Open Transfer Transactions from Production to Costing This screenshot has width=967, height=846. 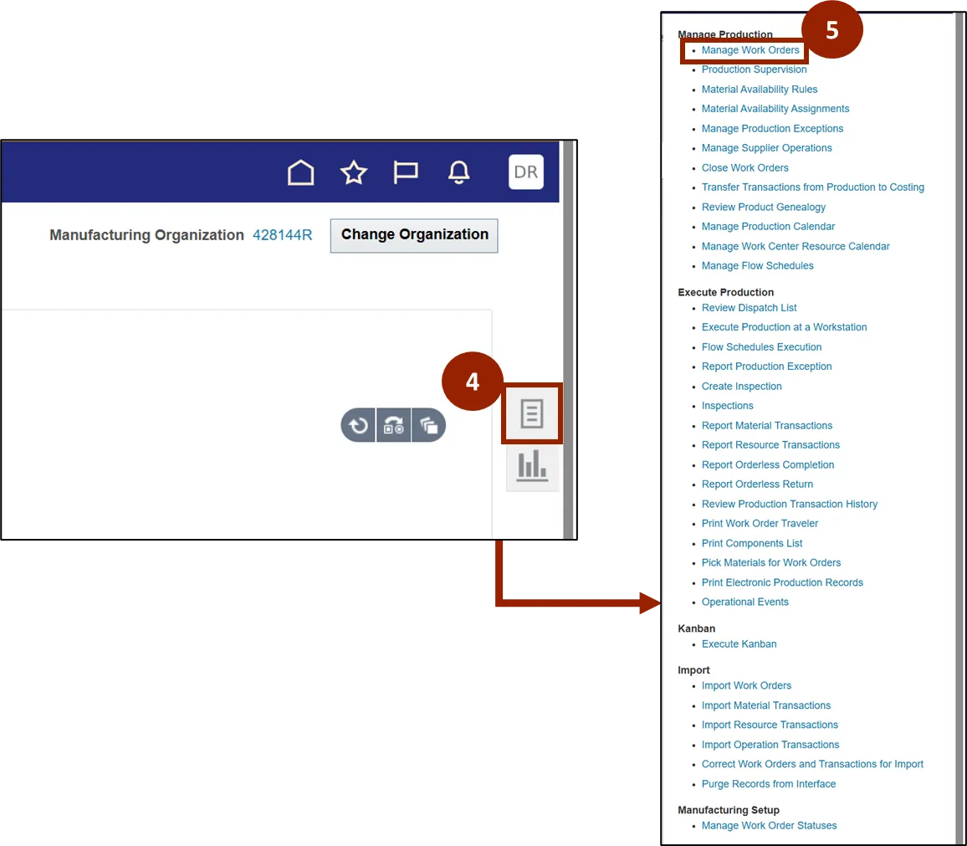click(x=813, y=187)
